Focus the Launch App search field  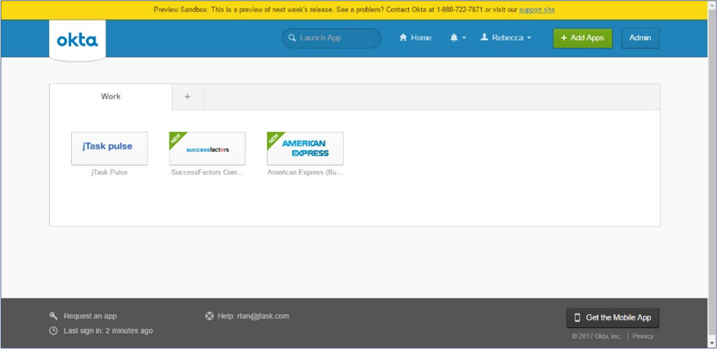[x=331, y=38]
